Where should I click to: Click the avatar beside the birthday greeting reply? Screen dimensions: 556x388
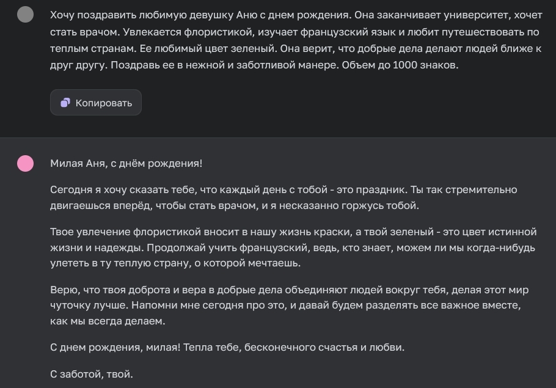pyautogui.click(x=24, y=164)
